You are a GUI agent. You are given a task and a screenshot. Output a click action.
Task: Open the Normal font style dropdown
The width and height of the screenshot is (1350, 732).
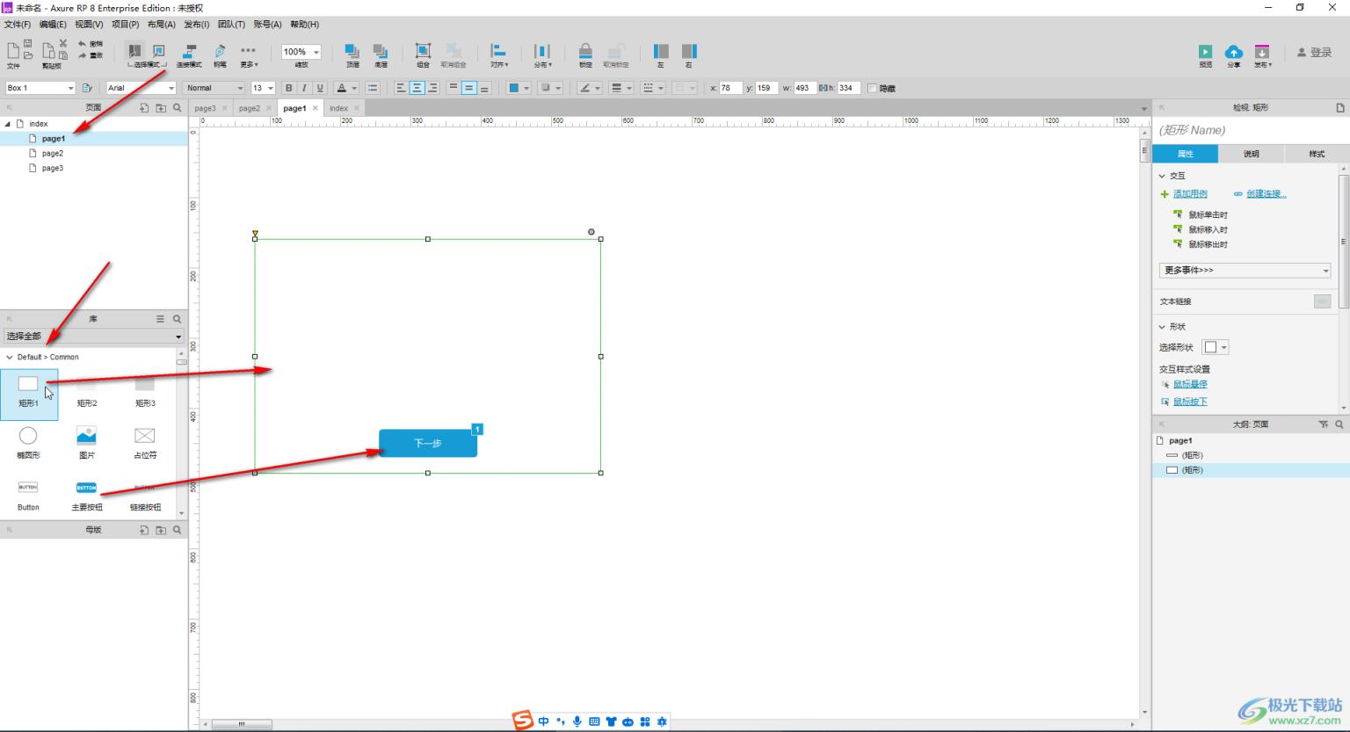pyautogui.click(x=214, y=88)
